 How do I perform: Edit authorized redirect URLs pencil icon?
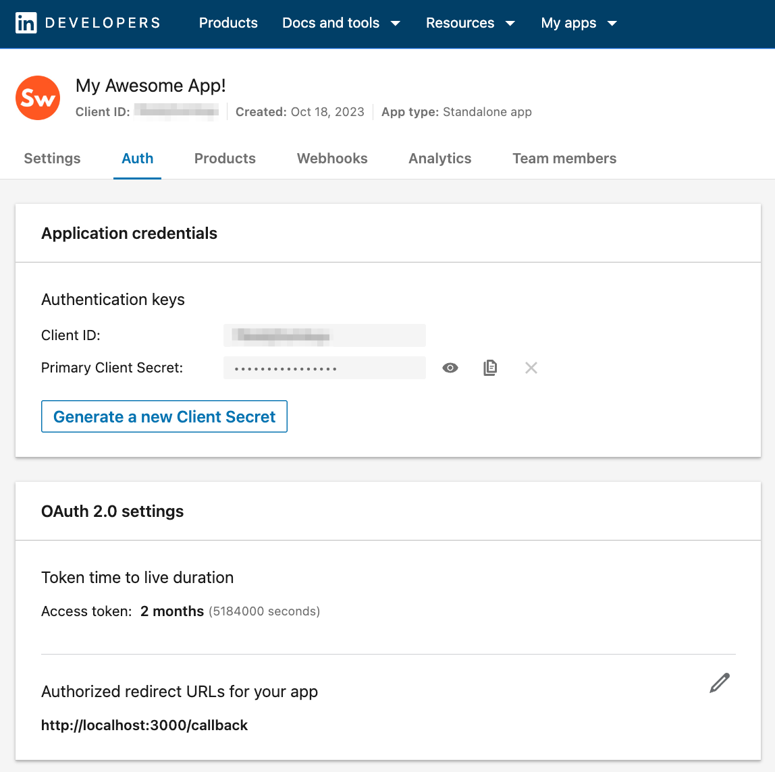pos(720,683)
